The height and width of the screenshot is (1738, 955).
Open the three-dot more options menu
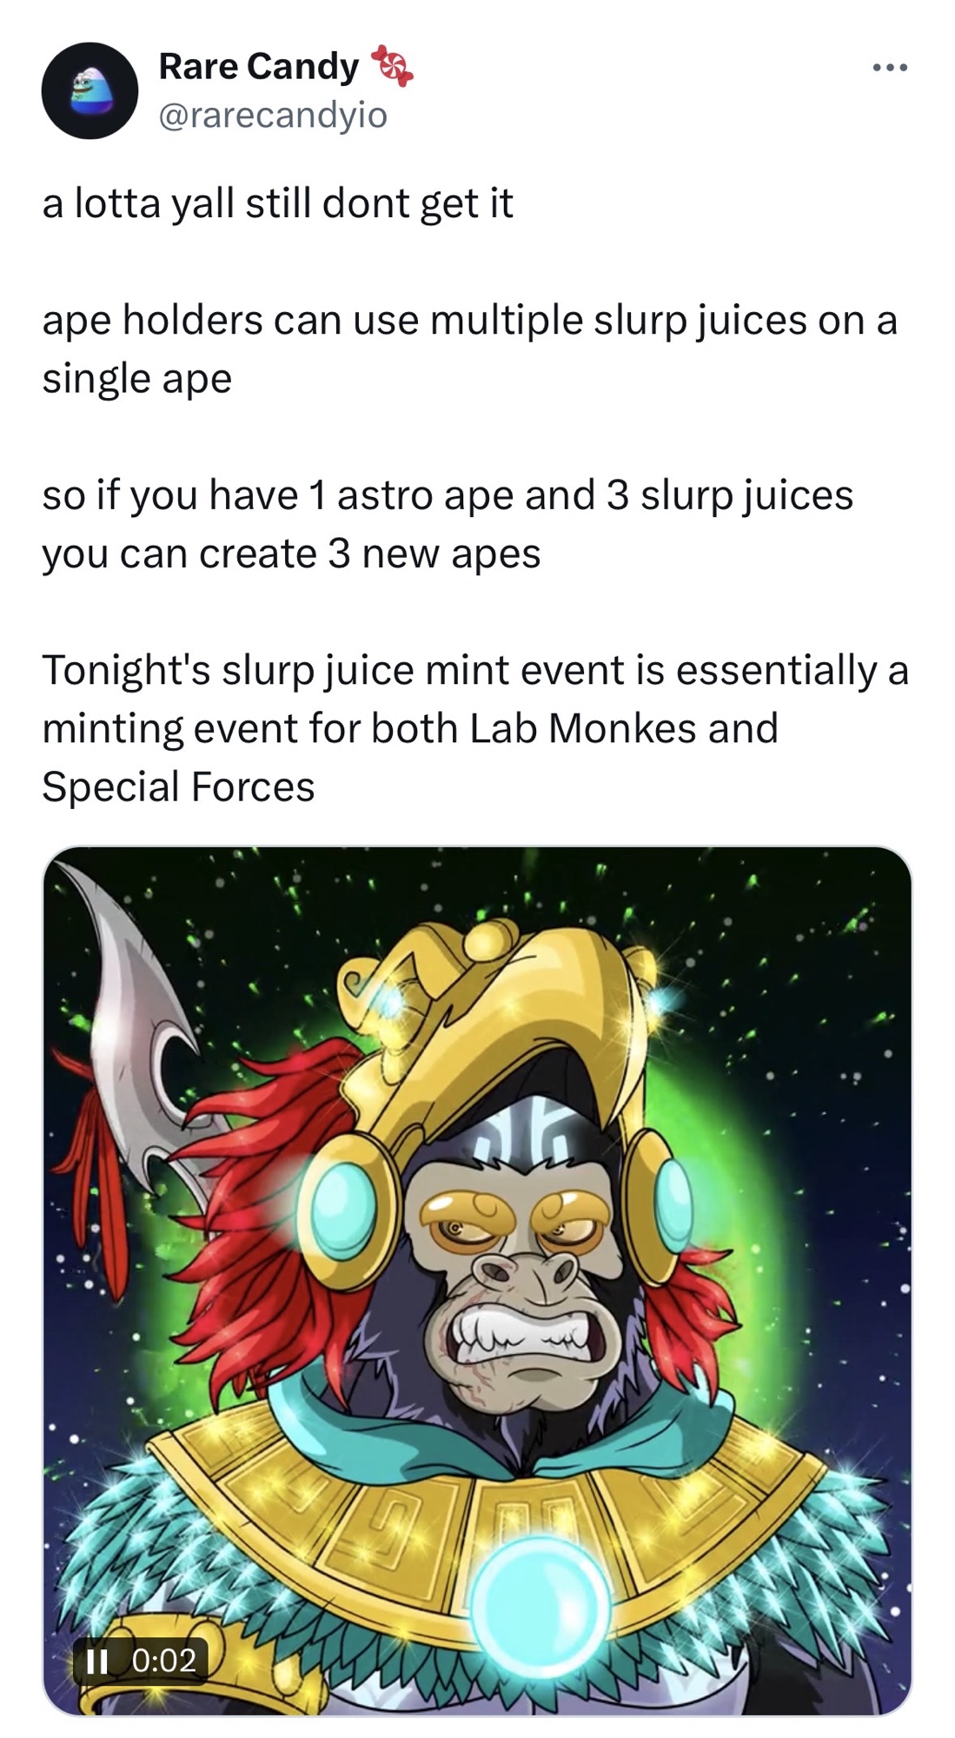pyautogui.click(x=891, y=67)
